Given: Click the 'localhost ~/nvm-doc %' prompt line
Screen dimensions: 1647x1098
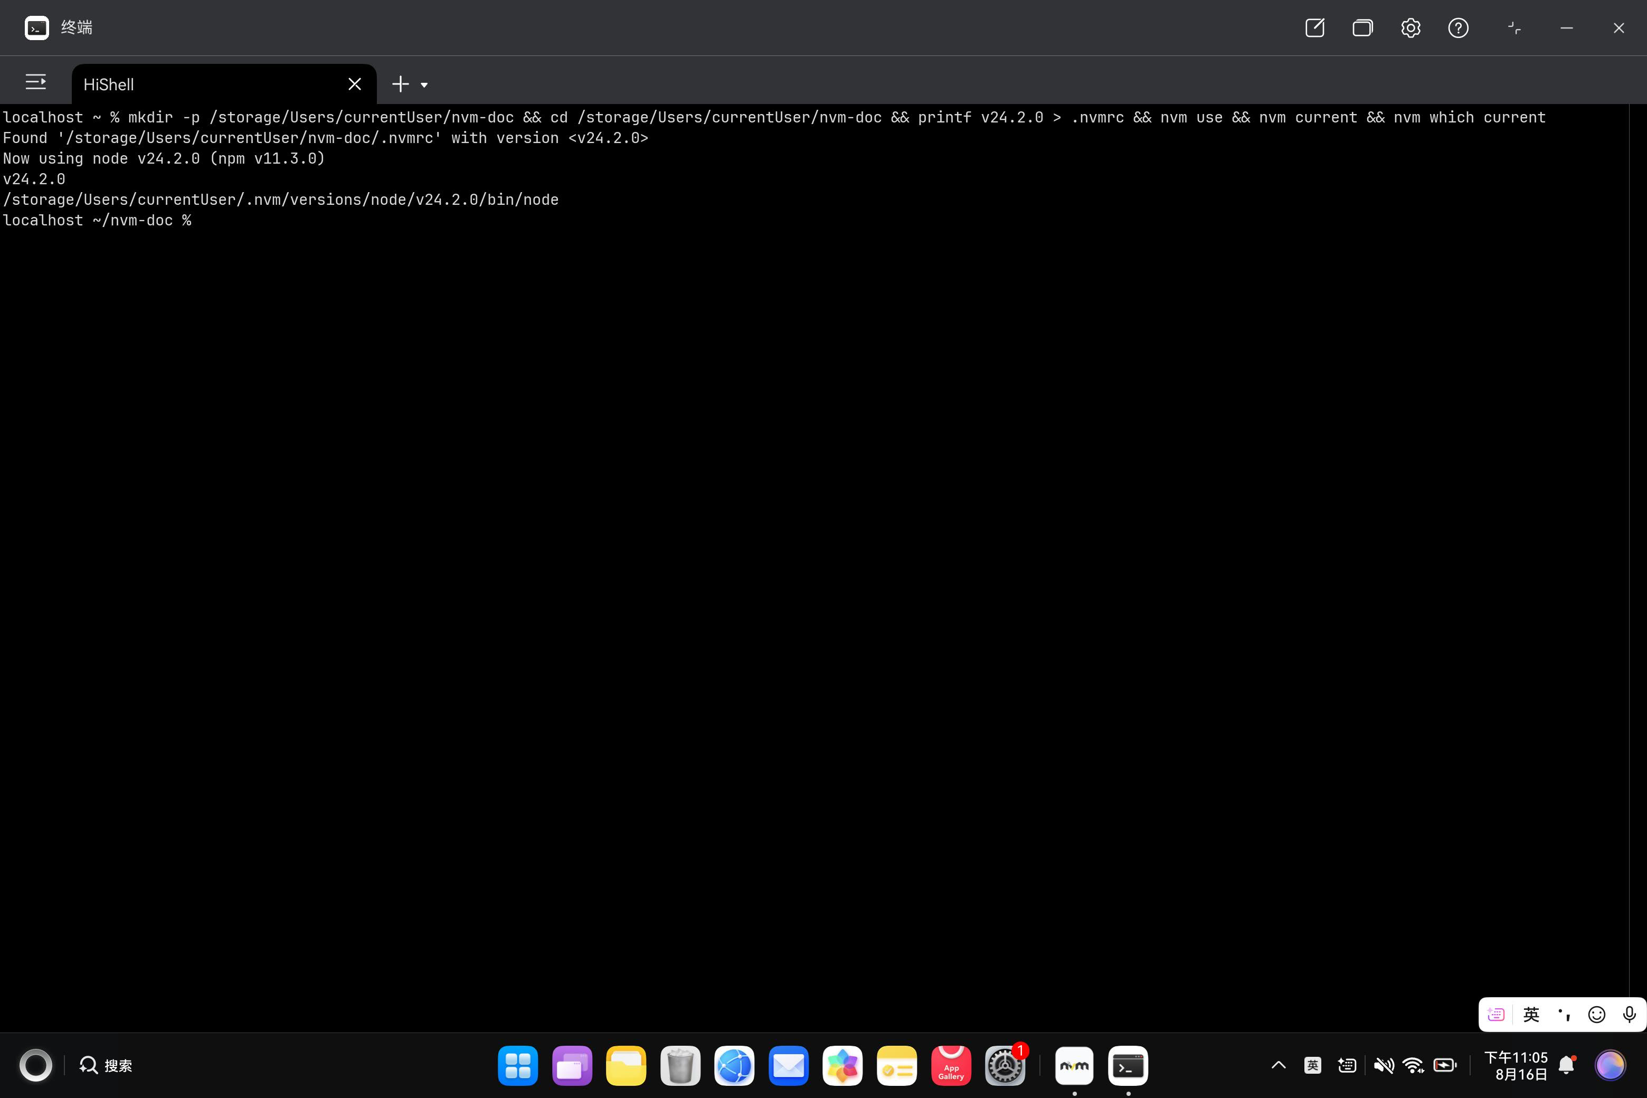Looking at the screenshot, I should tap(97, 220).
